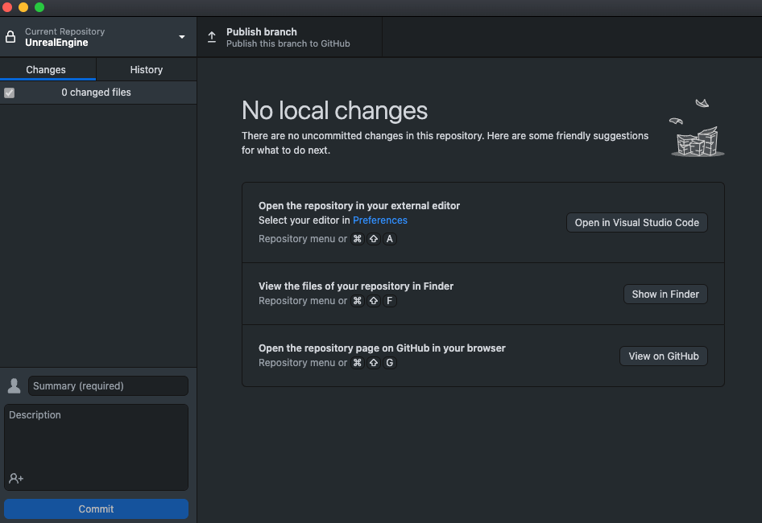Switch to the History tab

click(x=147, y=69)
